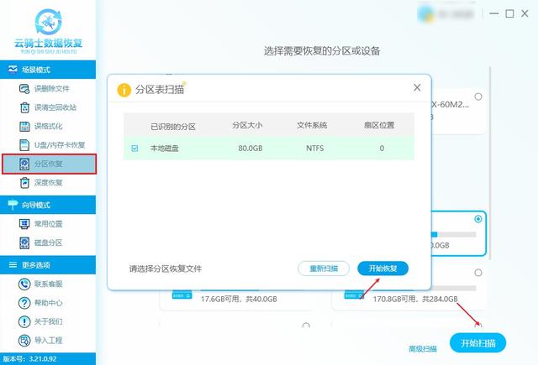Open 误删除文件 menu label
Screen dimensions: 538x365
51,89
